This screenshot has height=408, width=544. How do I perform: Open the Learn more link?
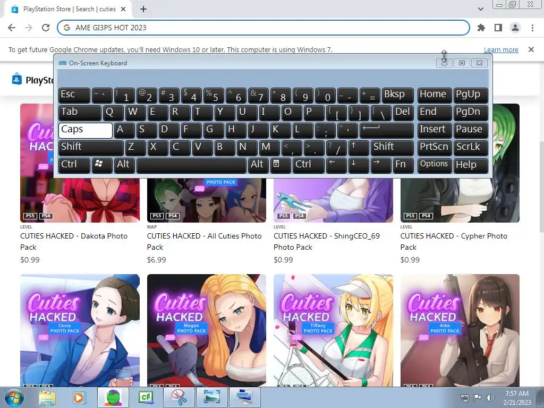click(x=501, y=49)
